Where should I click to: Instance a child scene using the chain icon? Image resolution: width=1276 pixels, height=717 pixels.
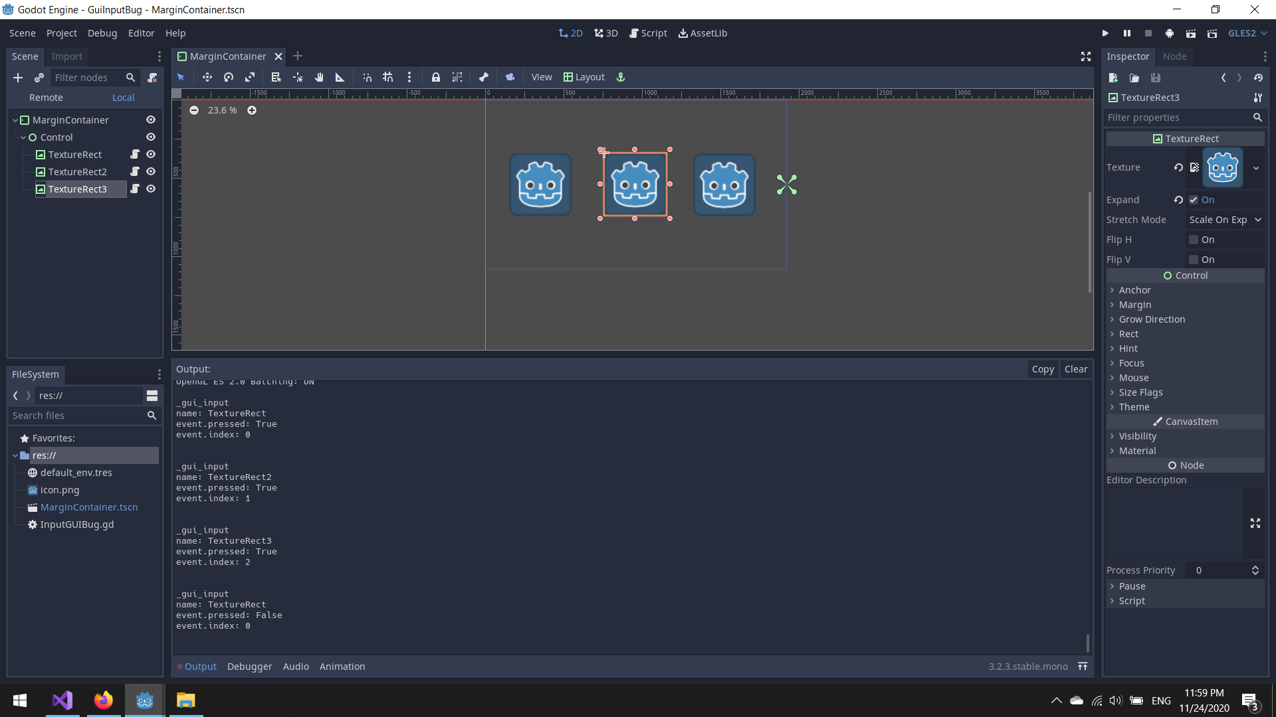tap(39, 78)
